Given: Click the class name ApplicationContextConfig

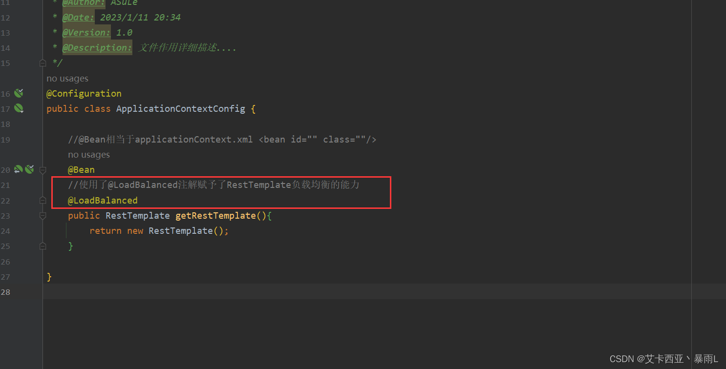Looking at the screenshot, I should pyautogui.click(x=181, y=108).
